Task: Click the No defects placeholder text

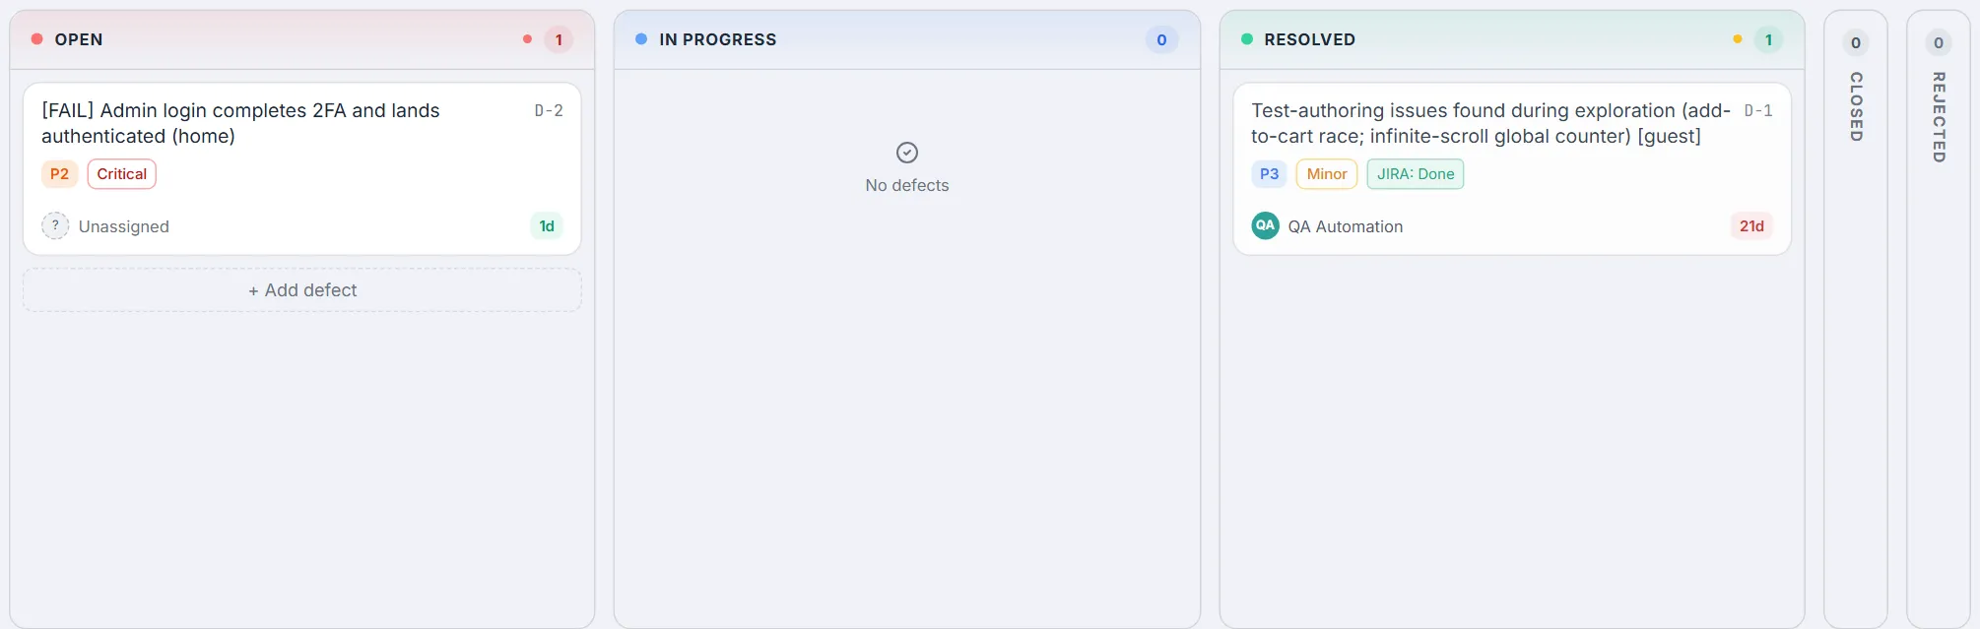Action: tap(907, 185)
